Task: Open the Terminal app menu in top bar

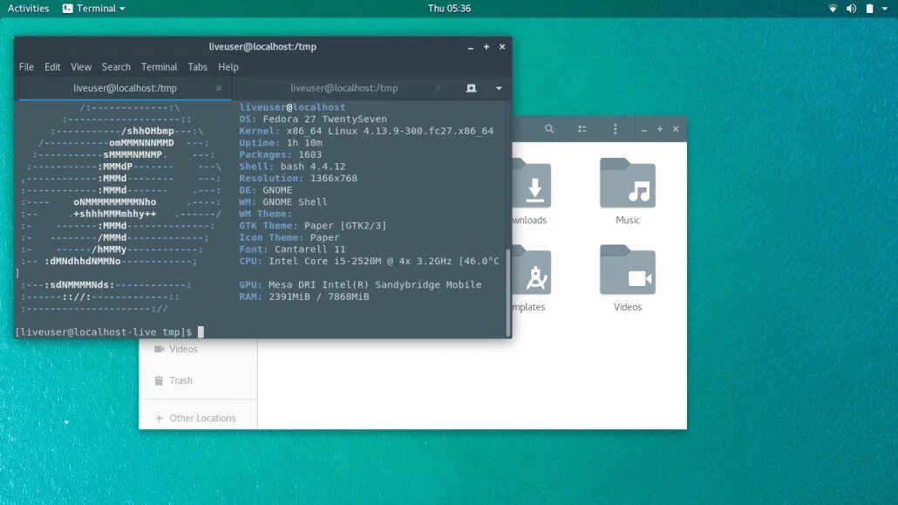Action: coord(94,9)
